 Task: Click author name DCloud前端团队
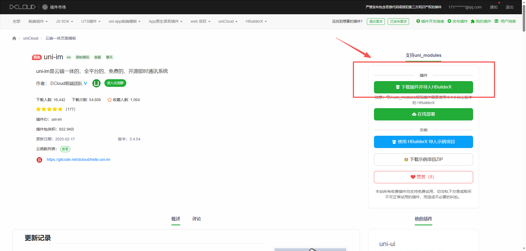coord(66,84)
